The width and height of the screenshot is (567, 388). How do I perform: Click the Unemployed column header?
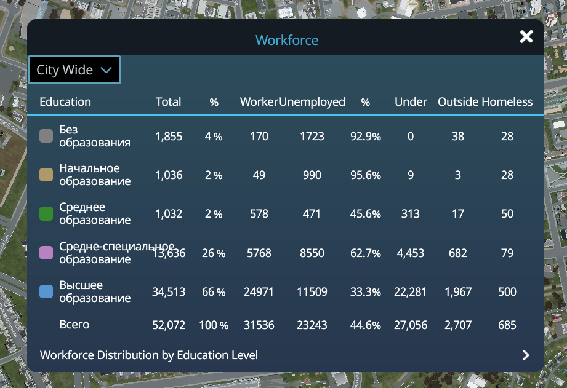click(312, 102)
